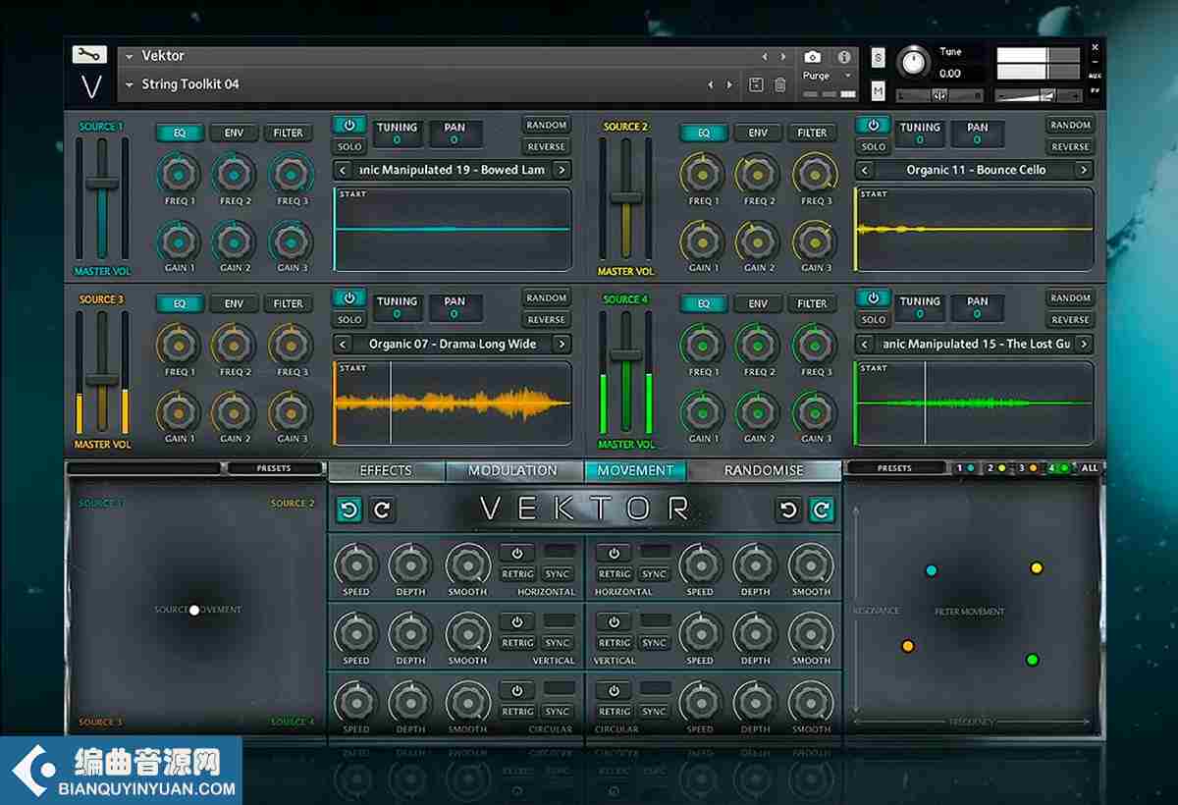Go to previous instrument next to Vektor
This screenshot has width=1178, height=805.
(x=765, y=57)
